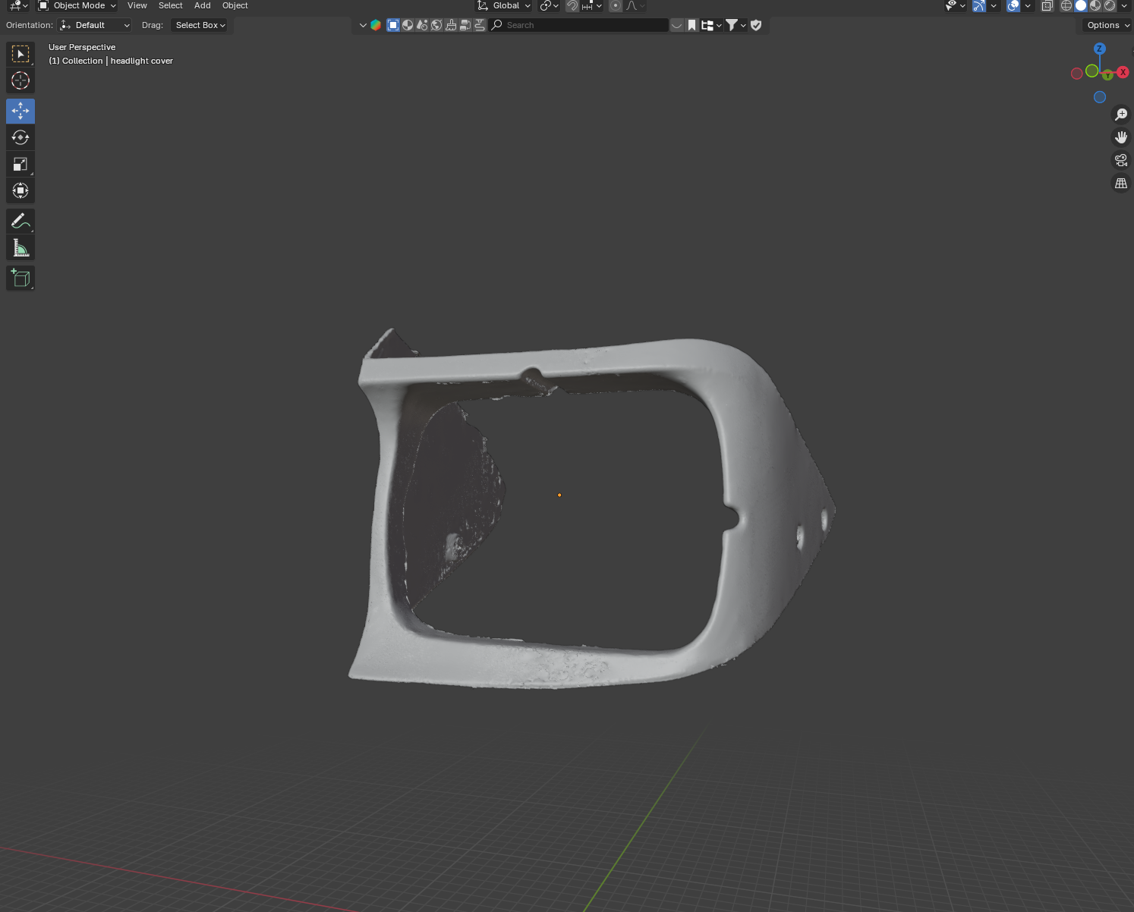The width and height of the screenshot is (1134, 912).
Task: Open the hierarchy display dropdown
Action: [x=711, y=25]
